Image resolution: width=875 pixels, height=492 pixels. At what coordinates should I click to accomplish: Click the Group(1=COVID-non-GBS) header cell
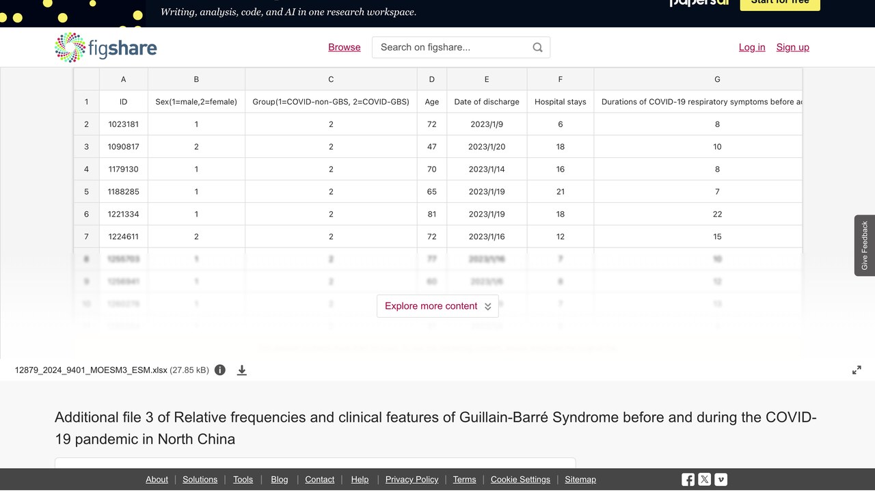[331, 102]
